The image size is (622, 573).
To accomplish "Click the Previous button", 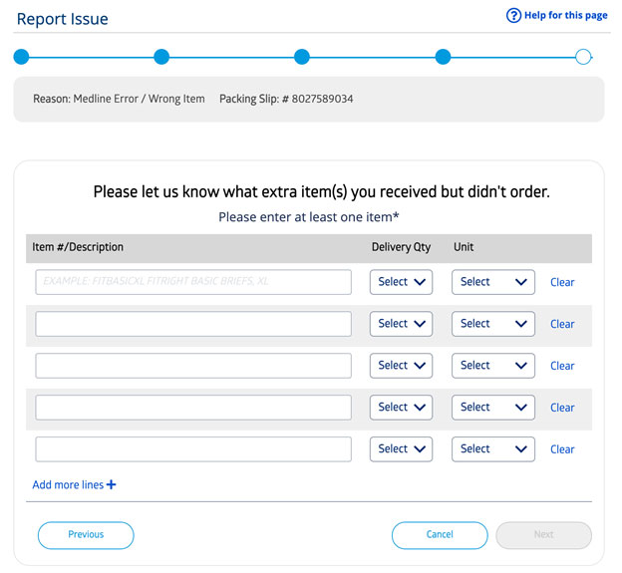I will click(x=86, y=535).
